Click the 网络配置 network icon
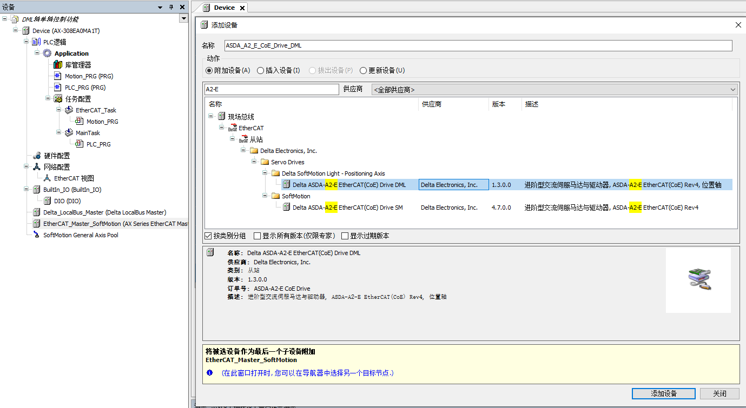746x408 pixels. click(x=37, y=167)
